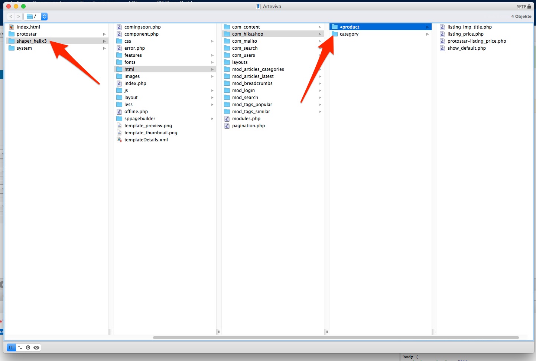Select the mod_tags_popular folder name

[x=252, y=105]
